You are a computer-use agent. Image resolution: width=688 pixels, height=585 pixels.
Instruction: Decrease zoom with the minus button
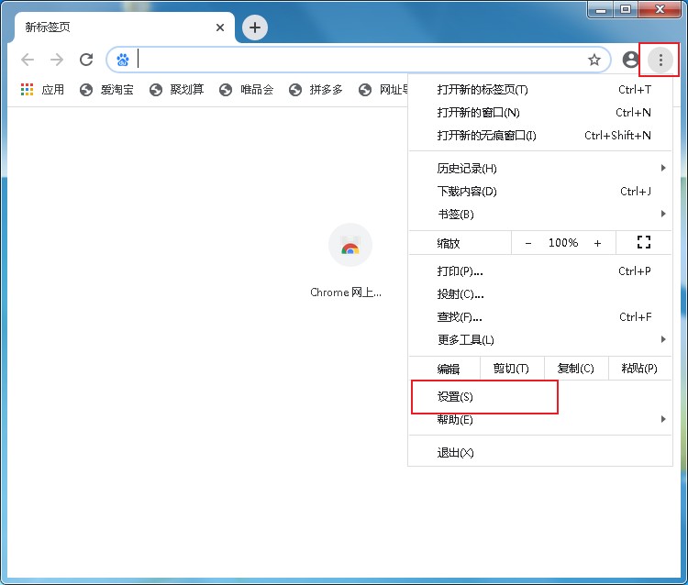point(528,243)
